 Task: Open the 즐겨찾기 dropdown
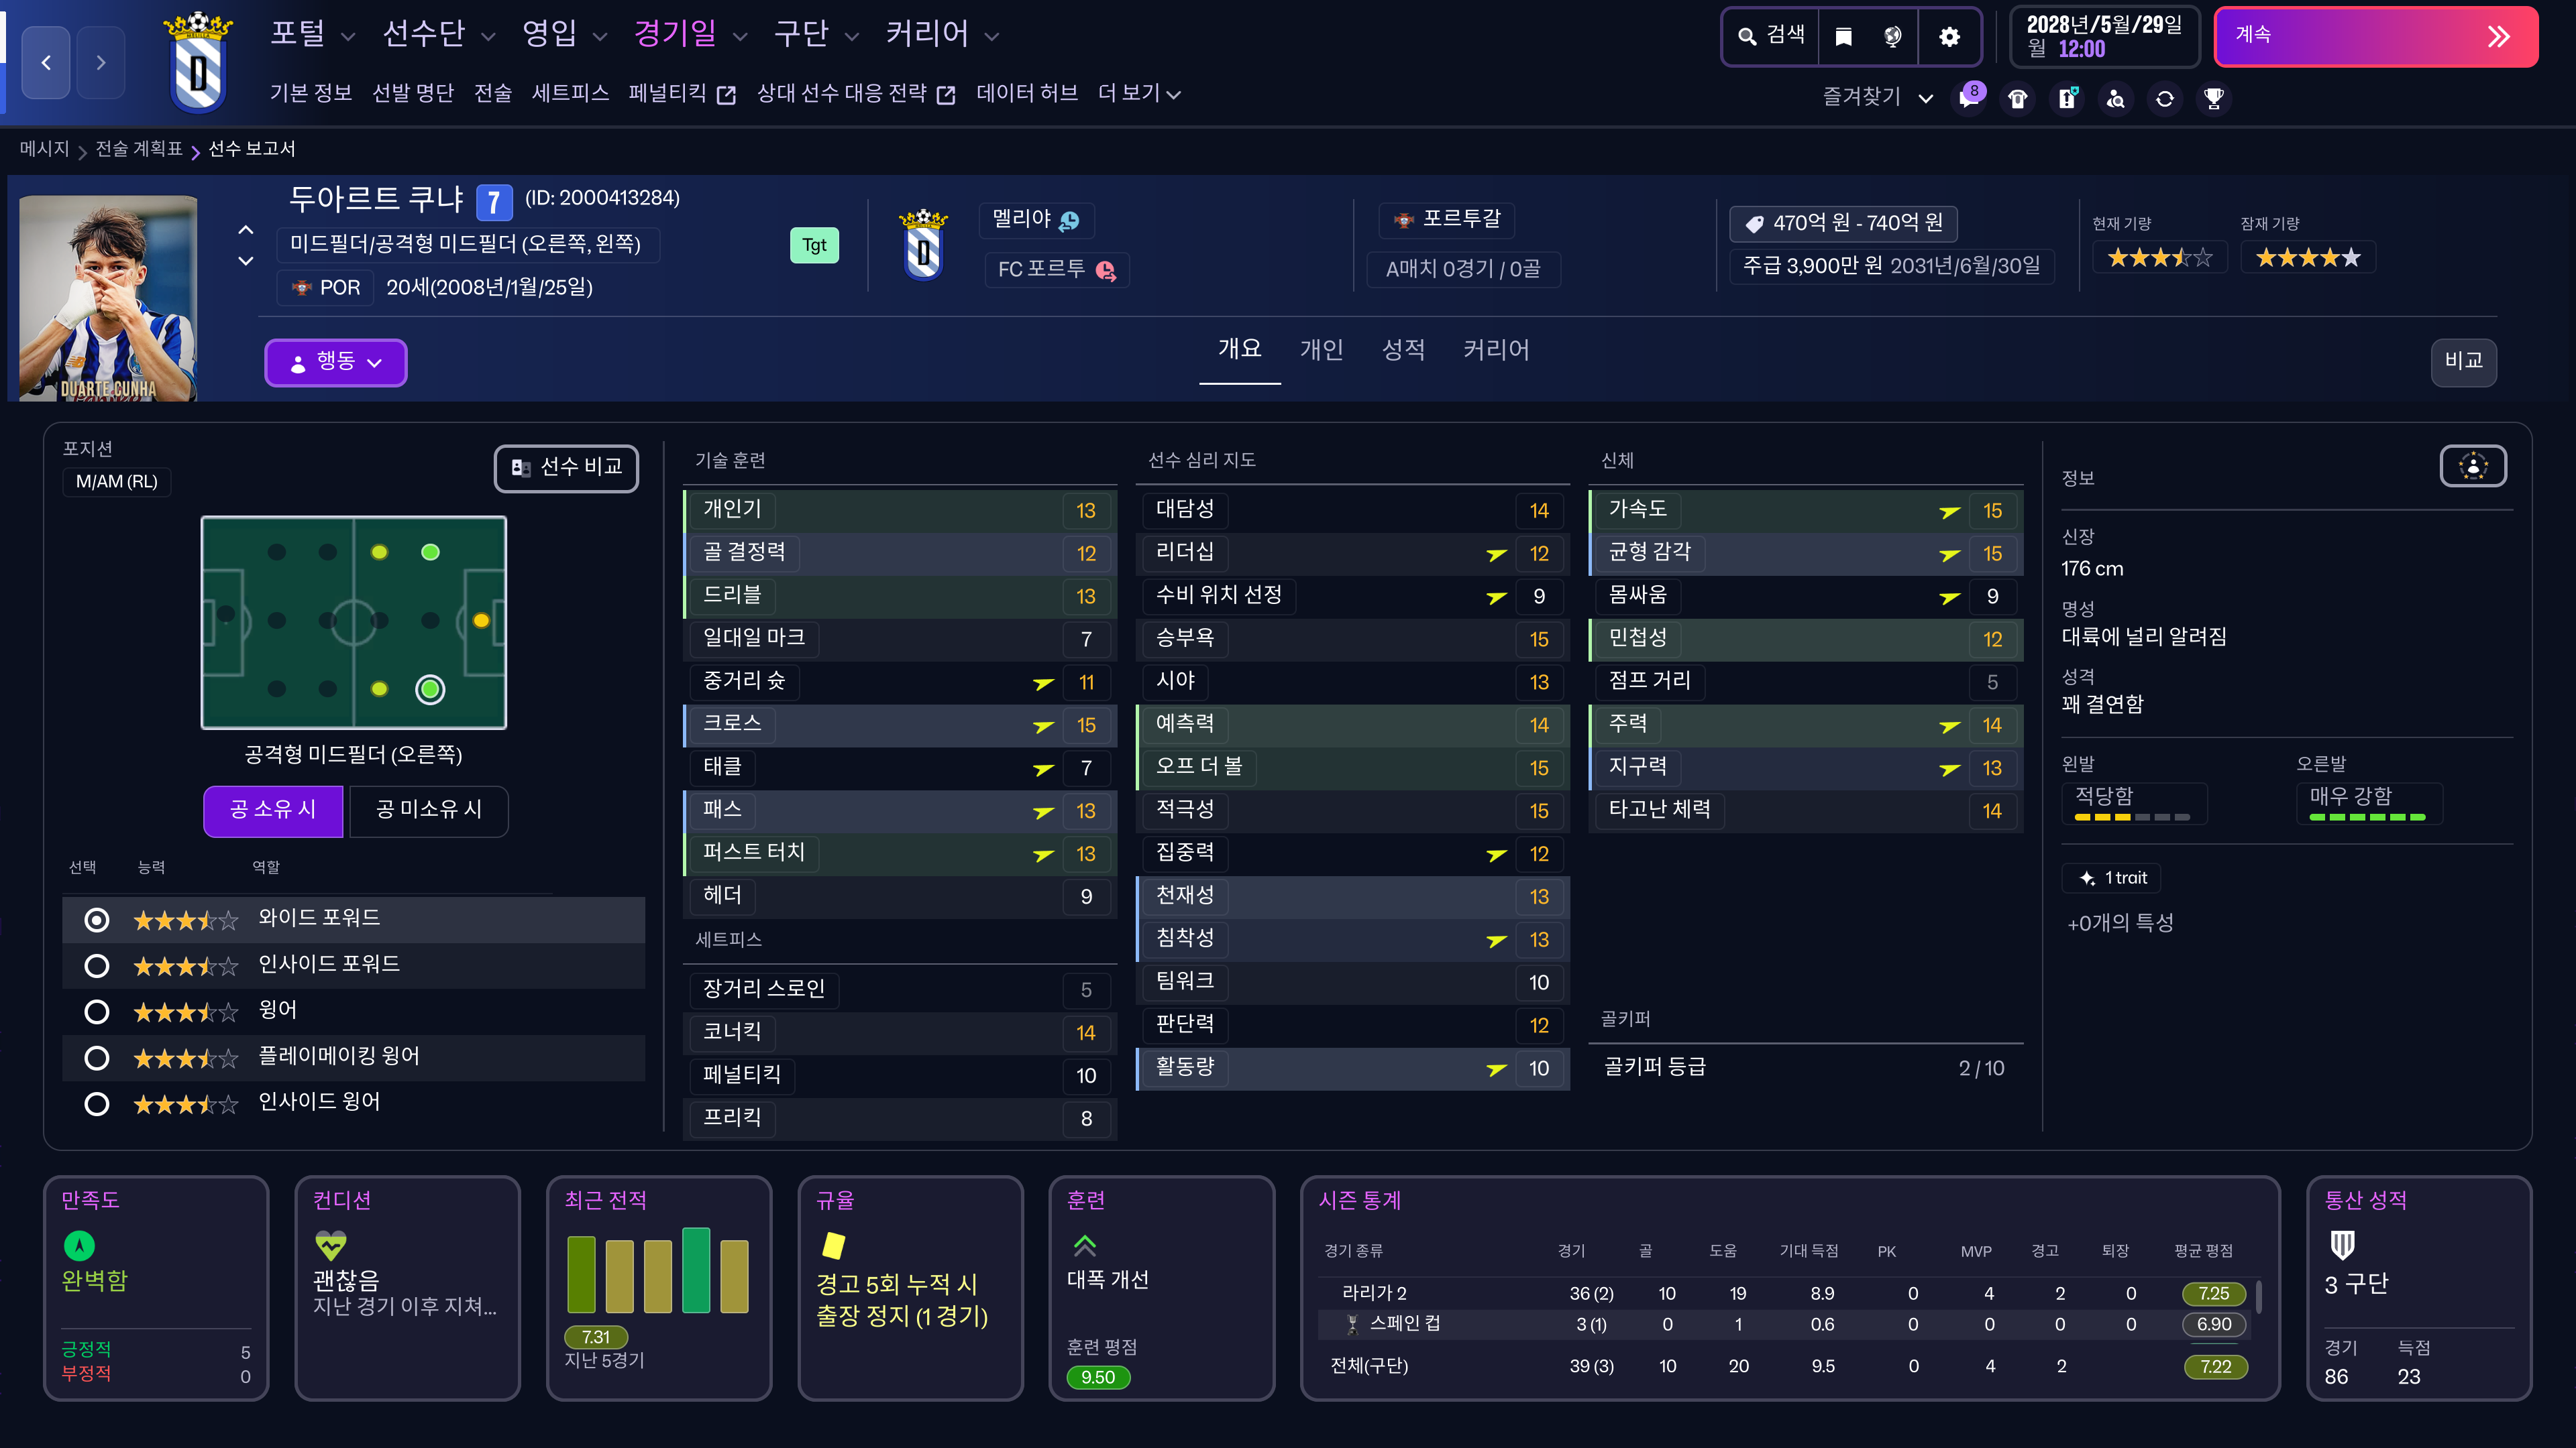coord(1876,97)
